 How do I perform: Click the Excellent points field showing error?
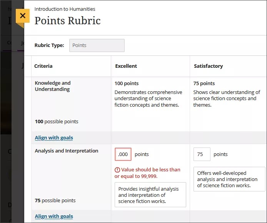point(123,154)
